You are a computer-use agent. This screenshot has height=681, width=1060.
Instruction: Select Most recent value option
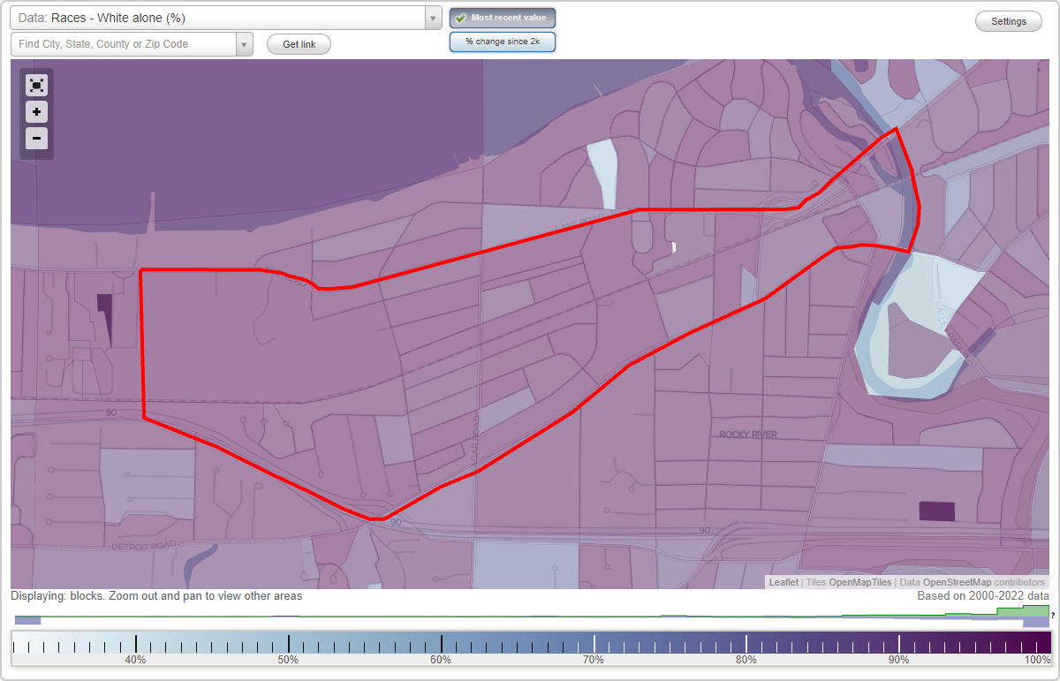click(x=503, y=18)
